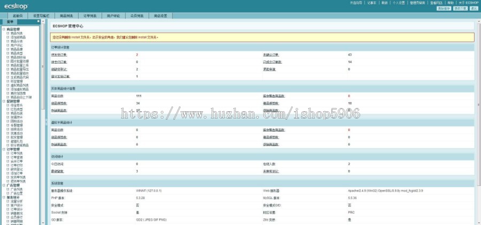This screenshot has width=481, height=225.
Task: Switch to the 订单列表 top tab
Action: coord(90,15)
